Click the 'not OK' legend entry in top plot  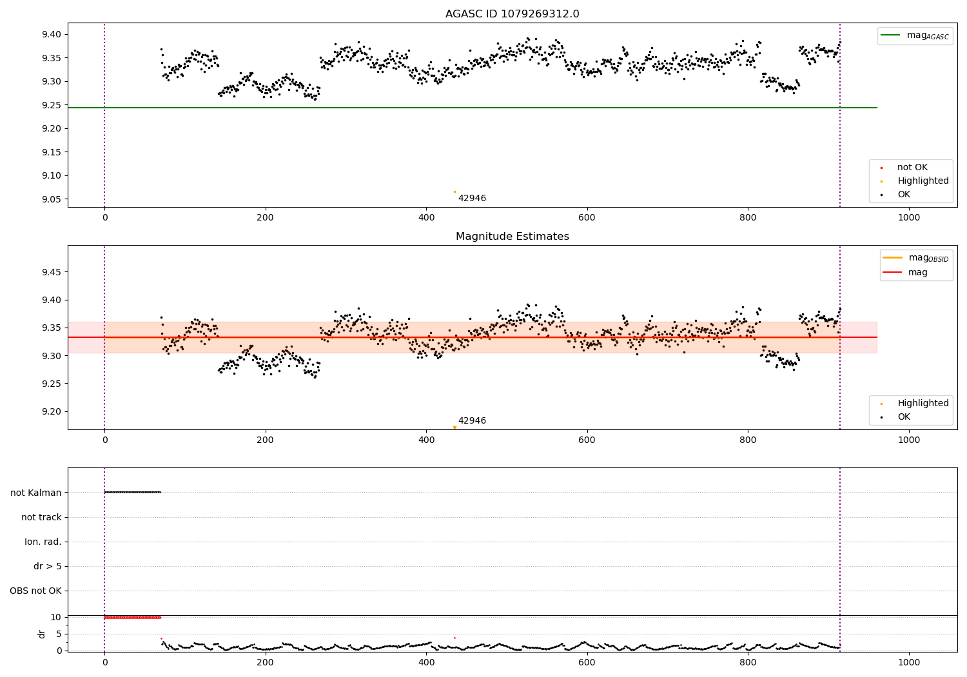pos(903,168)
